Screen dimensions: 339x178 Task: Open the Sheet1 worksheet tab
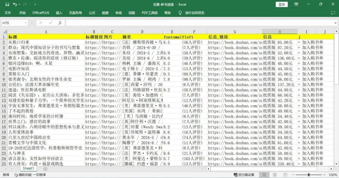coord(28,168)
